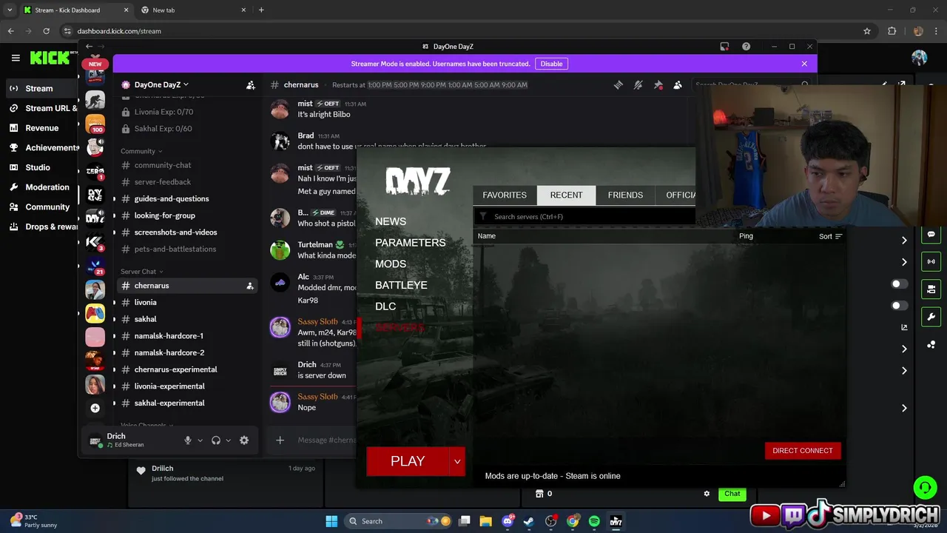The image size is (947, 533).
Task: Switch to the RECENT server tab
Action: coord(566,195)
